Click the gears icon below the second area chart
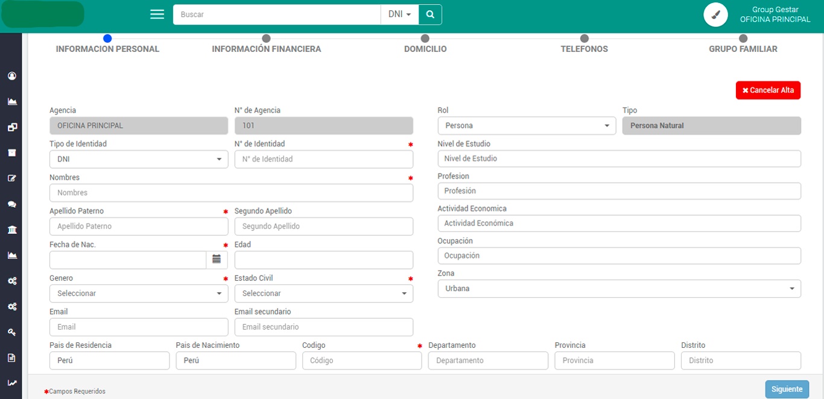Image resolution: width=824 pixels, height=399 pixels. 11,281
